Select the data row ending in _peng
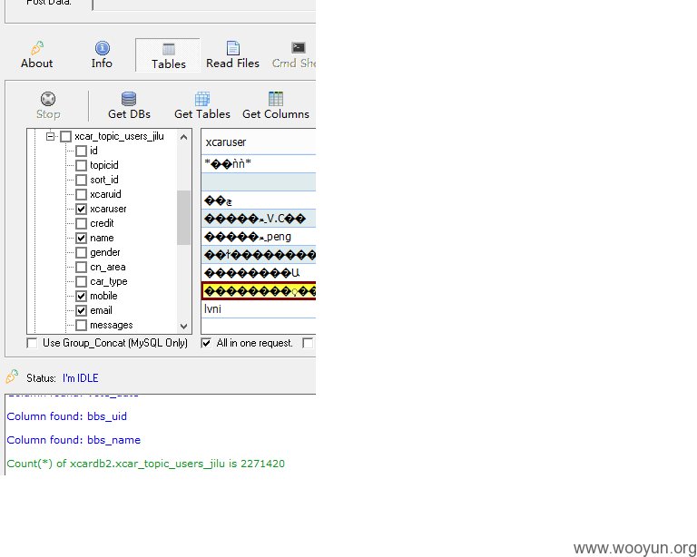Viewport: 697px width, 557px height. point(259,237)
